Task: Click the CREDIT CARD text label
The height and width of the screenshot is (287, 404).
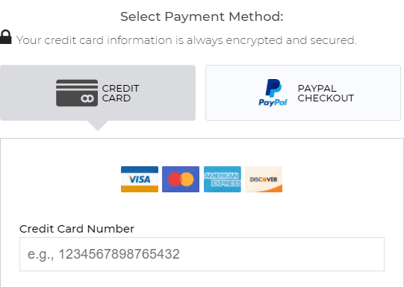Action: coord(120,93)
